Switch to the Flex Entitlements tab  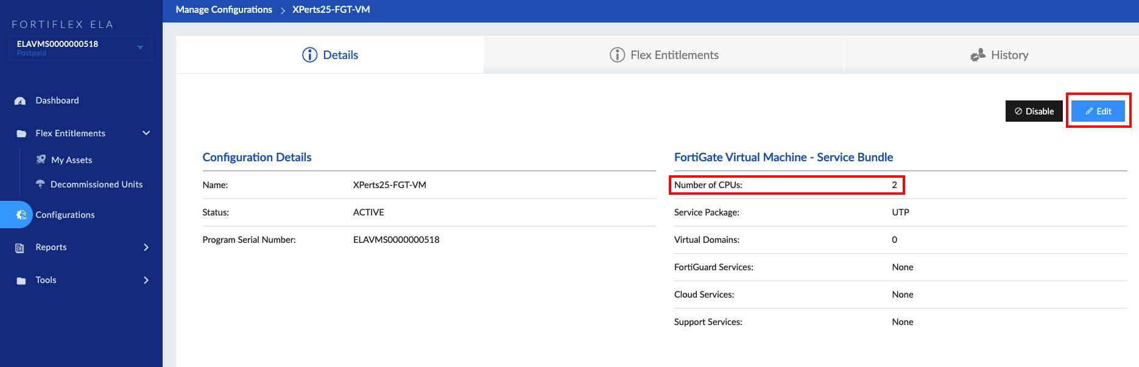[x=663, y=55]
